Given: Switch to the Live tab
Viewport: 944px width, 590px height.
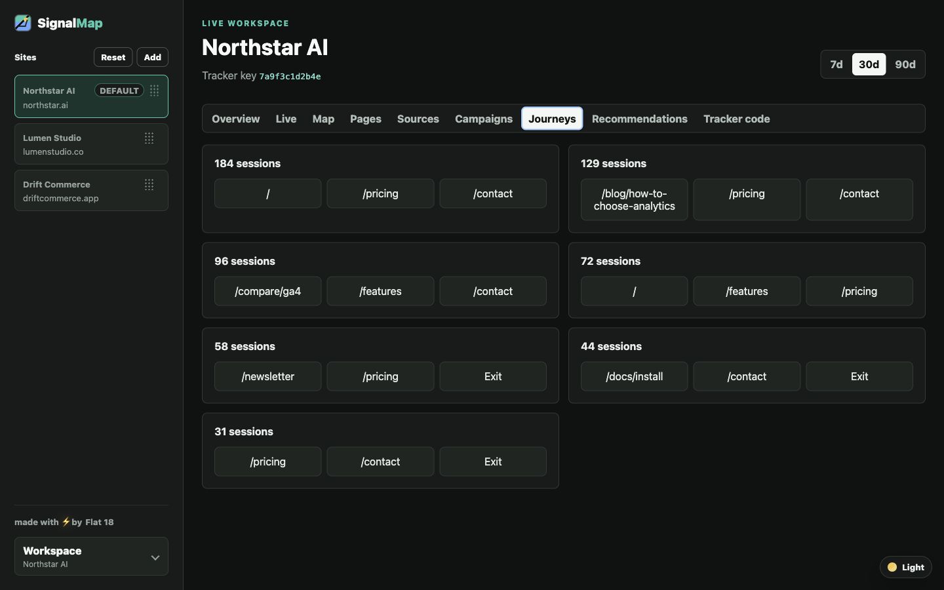Looking at the screenshot, I should point(286,119).
